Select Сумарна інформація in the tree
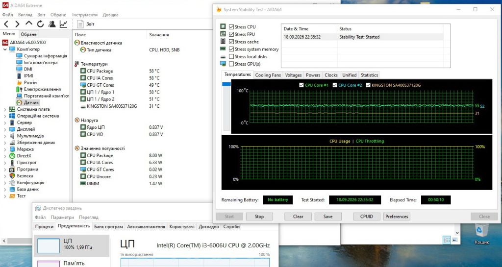The width and height of the screenshot is (502, 267). (x=46, y=56)
